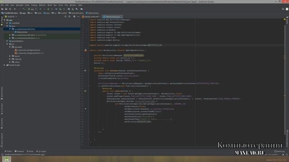Screen dimensions: 289x162
Task: Expand the generatedJava folder
Action: coord(7,41)
